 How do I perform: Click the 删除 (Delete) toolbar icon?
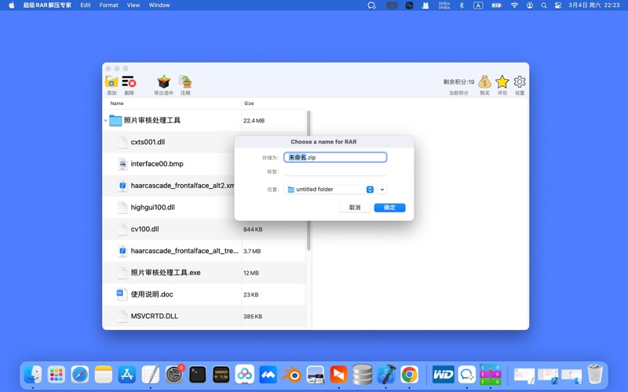click(x=129, y=82)
